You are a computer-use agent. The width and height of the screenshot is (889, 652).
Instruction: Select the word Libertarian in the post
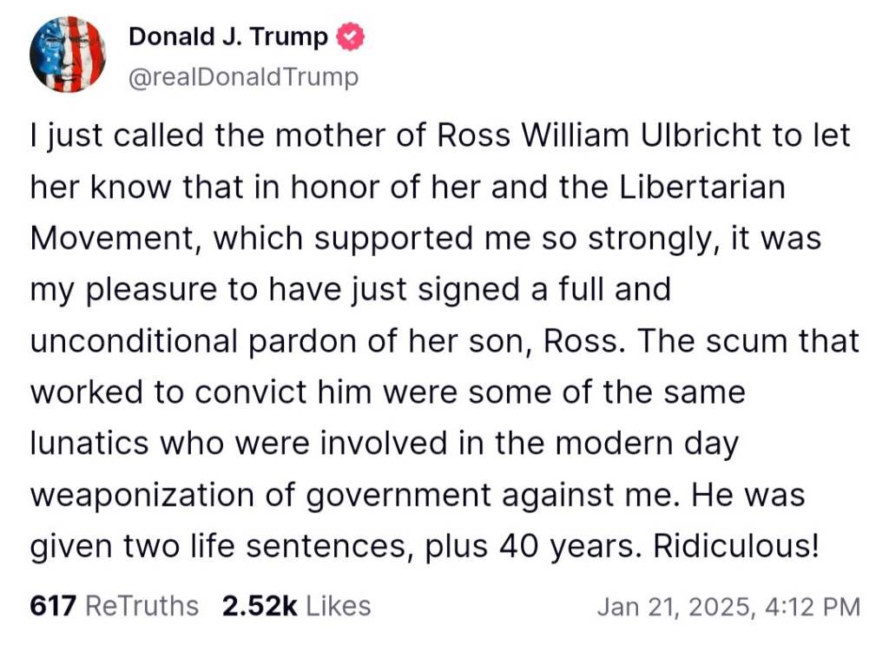click(701, 187)
